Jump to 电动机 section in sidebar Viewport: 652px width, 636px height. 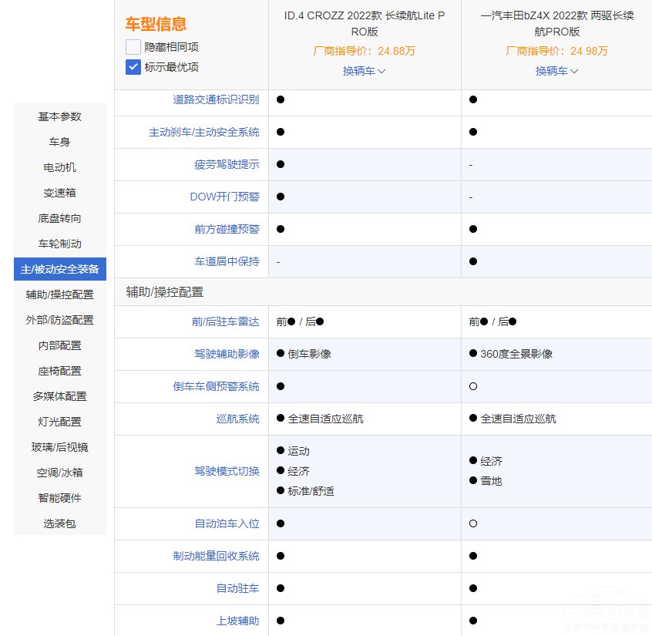(x=60, y=167)
